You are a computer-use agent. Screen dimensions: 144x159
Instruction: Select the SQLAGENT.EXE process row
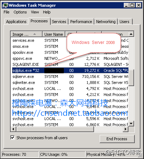click(x=70, y=64)
